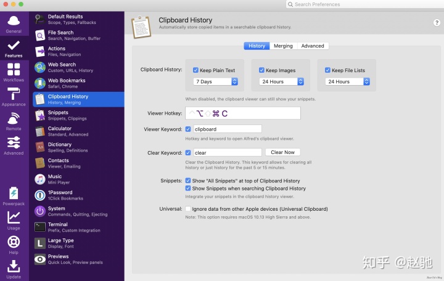Click the Clear Now button

(x=282, y=152)
